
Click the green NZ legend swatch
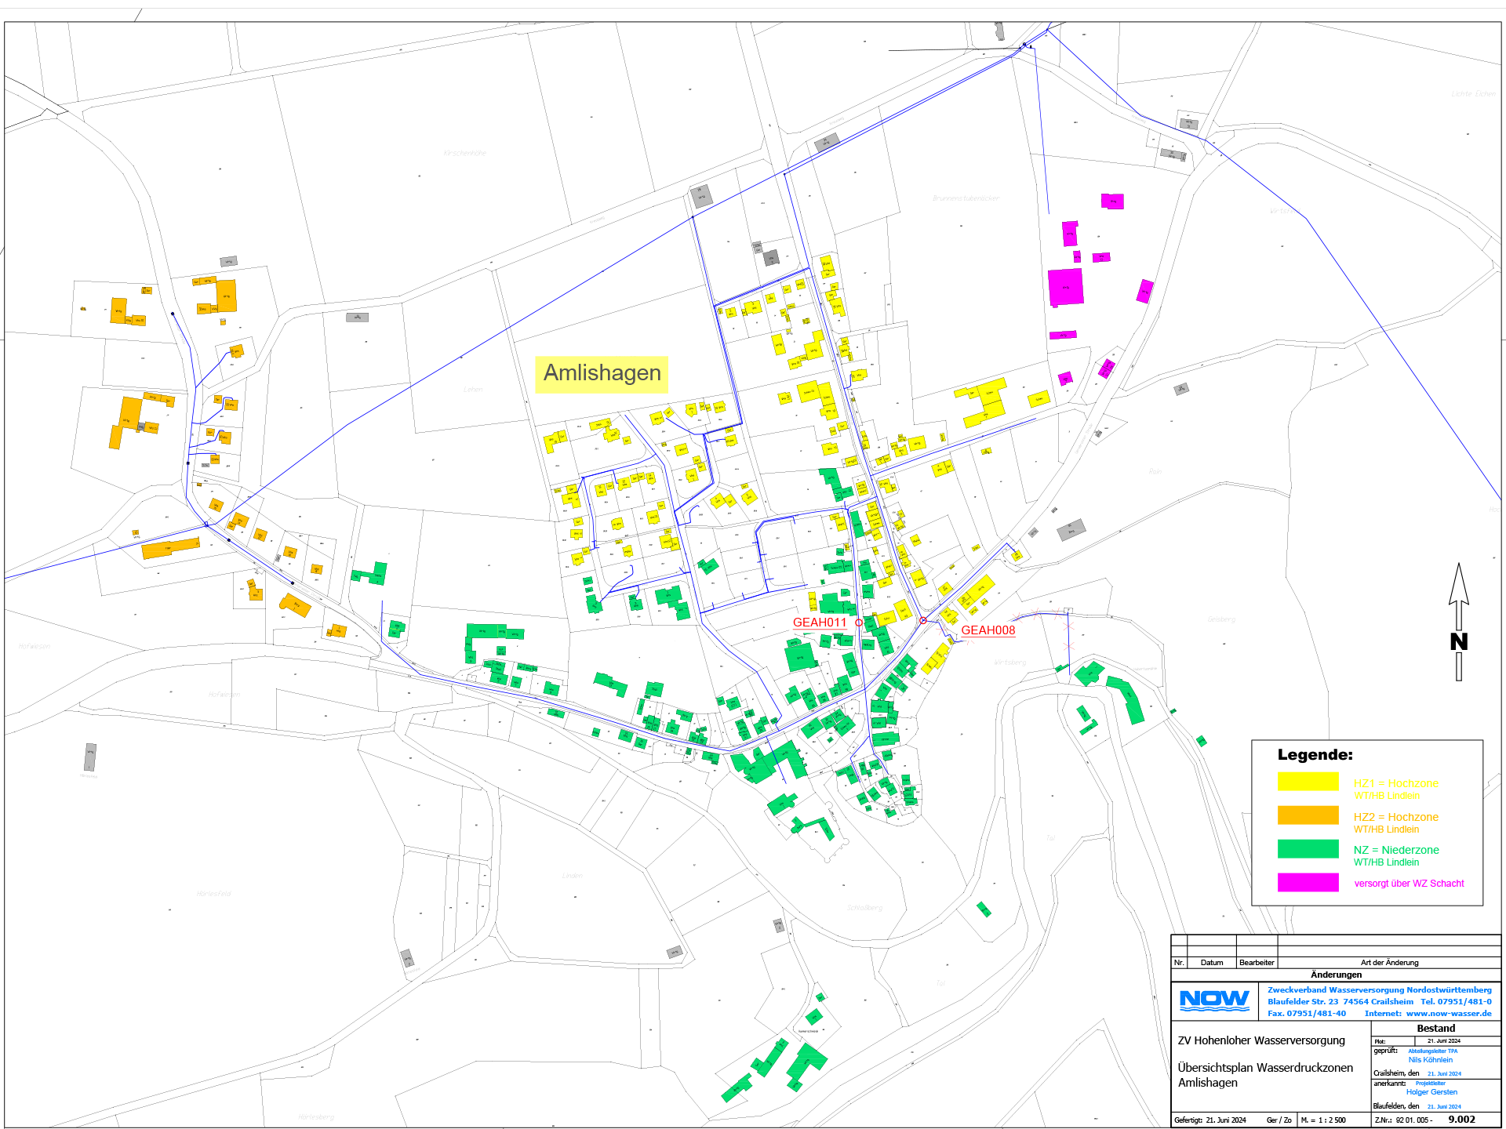(1308, 849)
